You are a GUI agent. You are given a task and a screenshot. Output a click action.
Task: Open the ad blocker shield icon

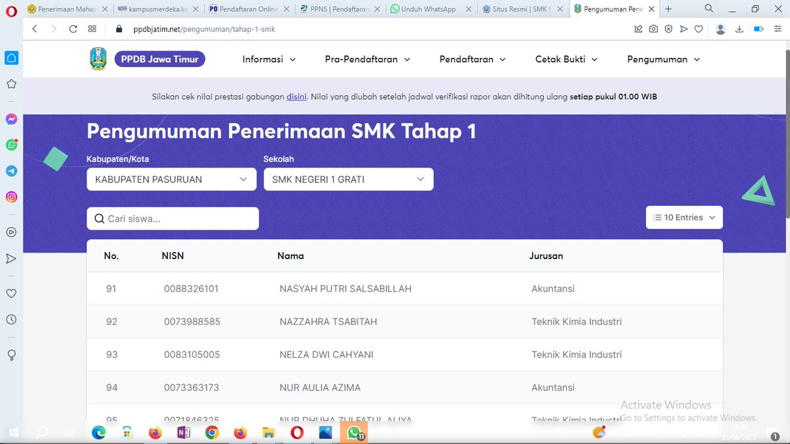(x=668, y=29)
